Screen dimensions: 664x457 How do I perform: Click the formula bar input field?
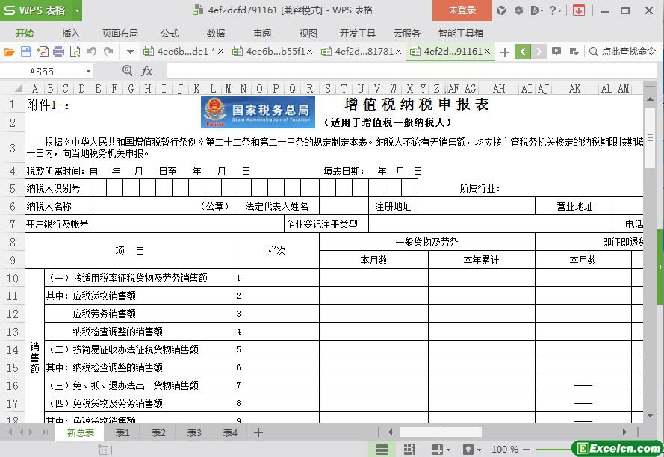click(x=403, y=71)
